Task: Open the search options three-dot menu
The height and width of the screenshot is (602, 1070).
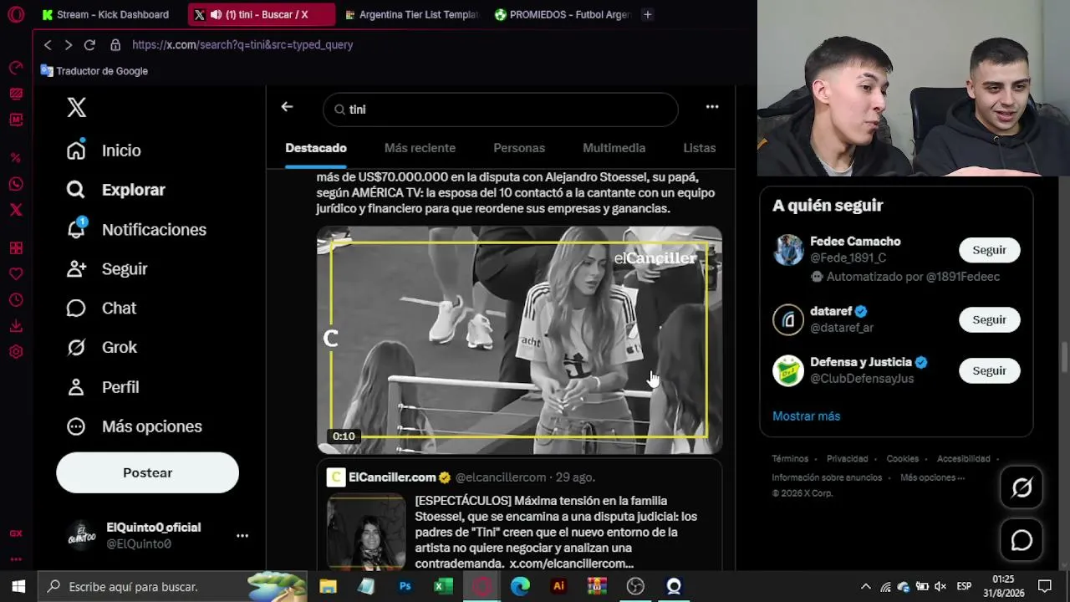Action: [712, 107]
